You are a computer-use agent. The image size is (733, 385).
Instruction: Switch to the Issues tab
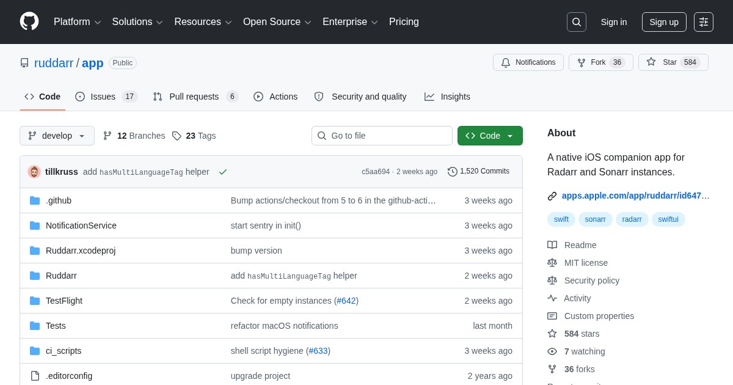tap(106, 97)
